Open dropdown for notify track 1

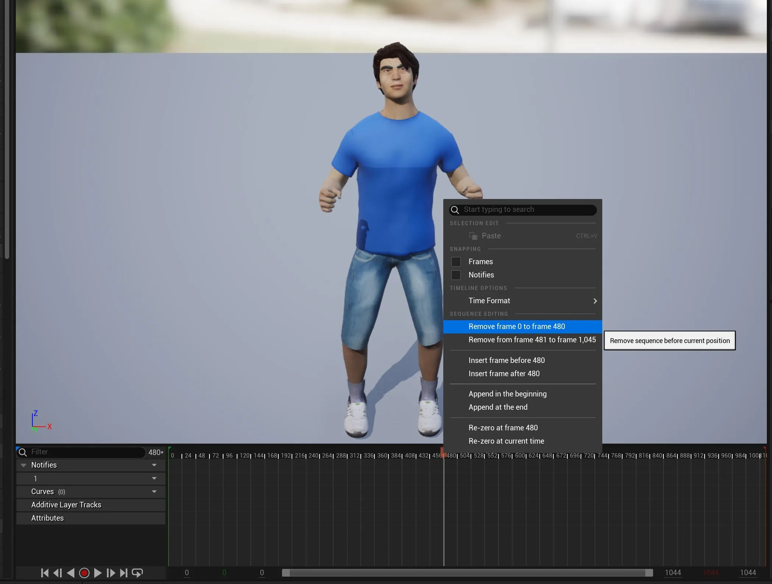click(x=154, y=478)
